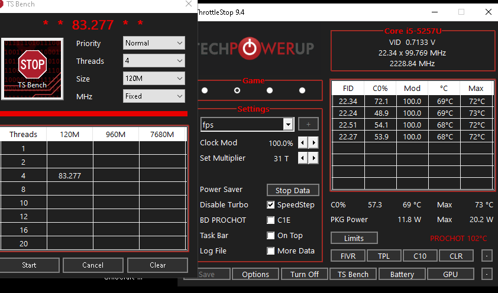The width and height of the screenshot is (498, 293).
Task: Click the Max column header
Action: [x=476, y=89]
